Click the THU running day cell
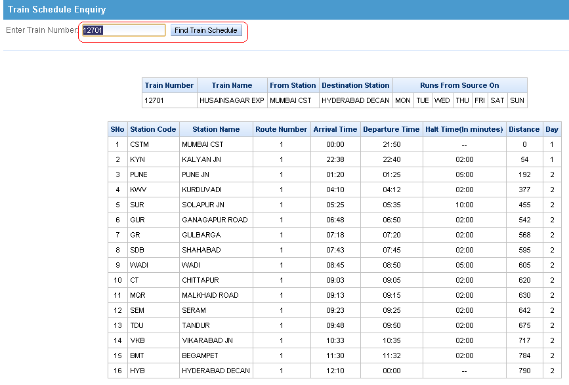This screenshot has height=385, width=569. click(x=462, y=100)
